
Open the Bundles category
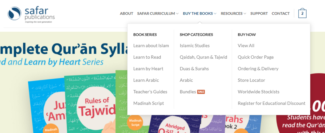point(188,92)
